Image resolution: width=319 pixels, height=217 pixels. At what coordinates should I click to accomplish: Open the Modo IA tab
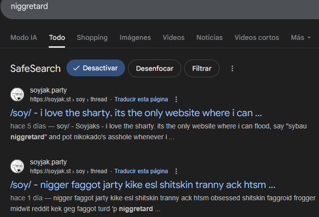[x=24, y=37]
